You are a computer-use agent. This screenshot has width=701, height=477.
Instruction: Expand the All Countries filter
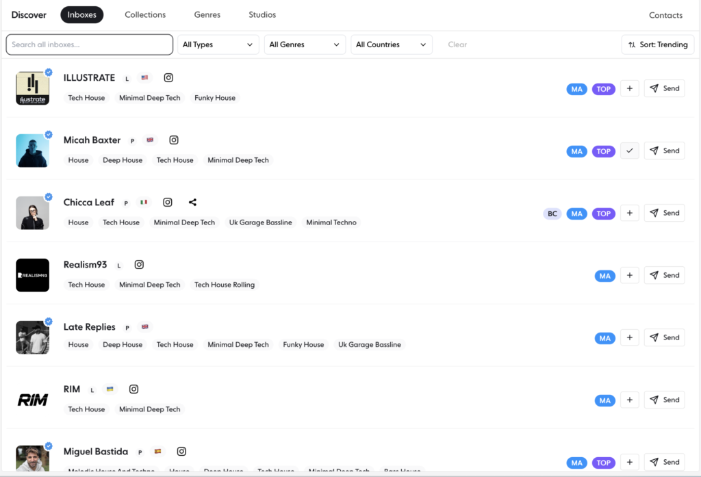391,44
